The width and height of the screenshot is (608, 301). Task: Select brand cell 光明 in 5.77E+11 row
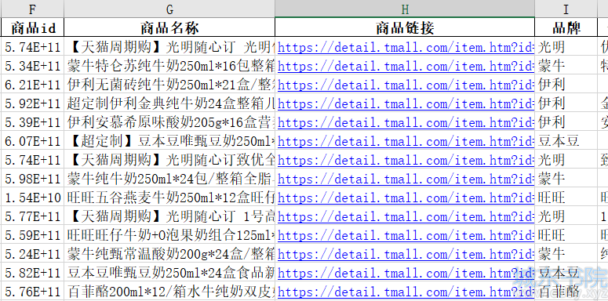(x=566, y=216)
